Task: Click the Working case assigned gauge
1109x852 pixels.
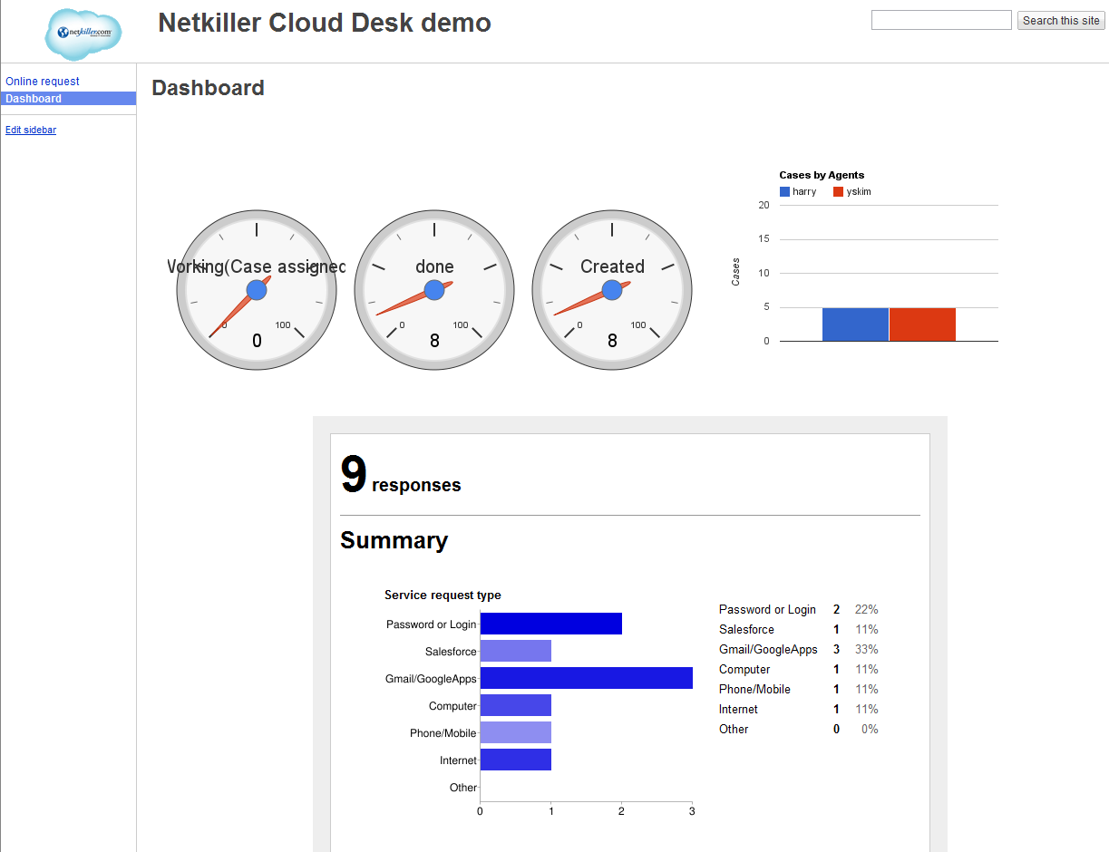Action: click(x=257, y=290)
